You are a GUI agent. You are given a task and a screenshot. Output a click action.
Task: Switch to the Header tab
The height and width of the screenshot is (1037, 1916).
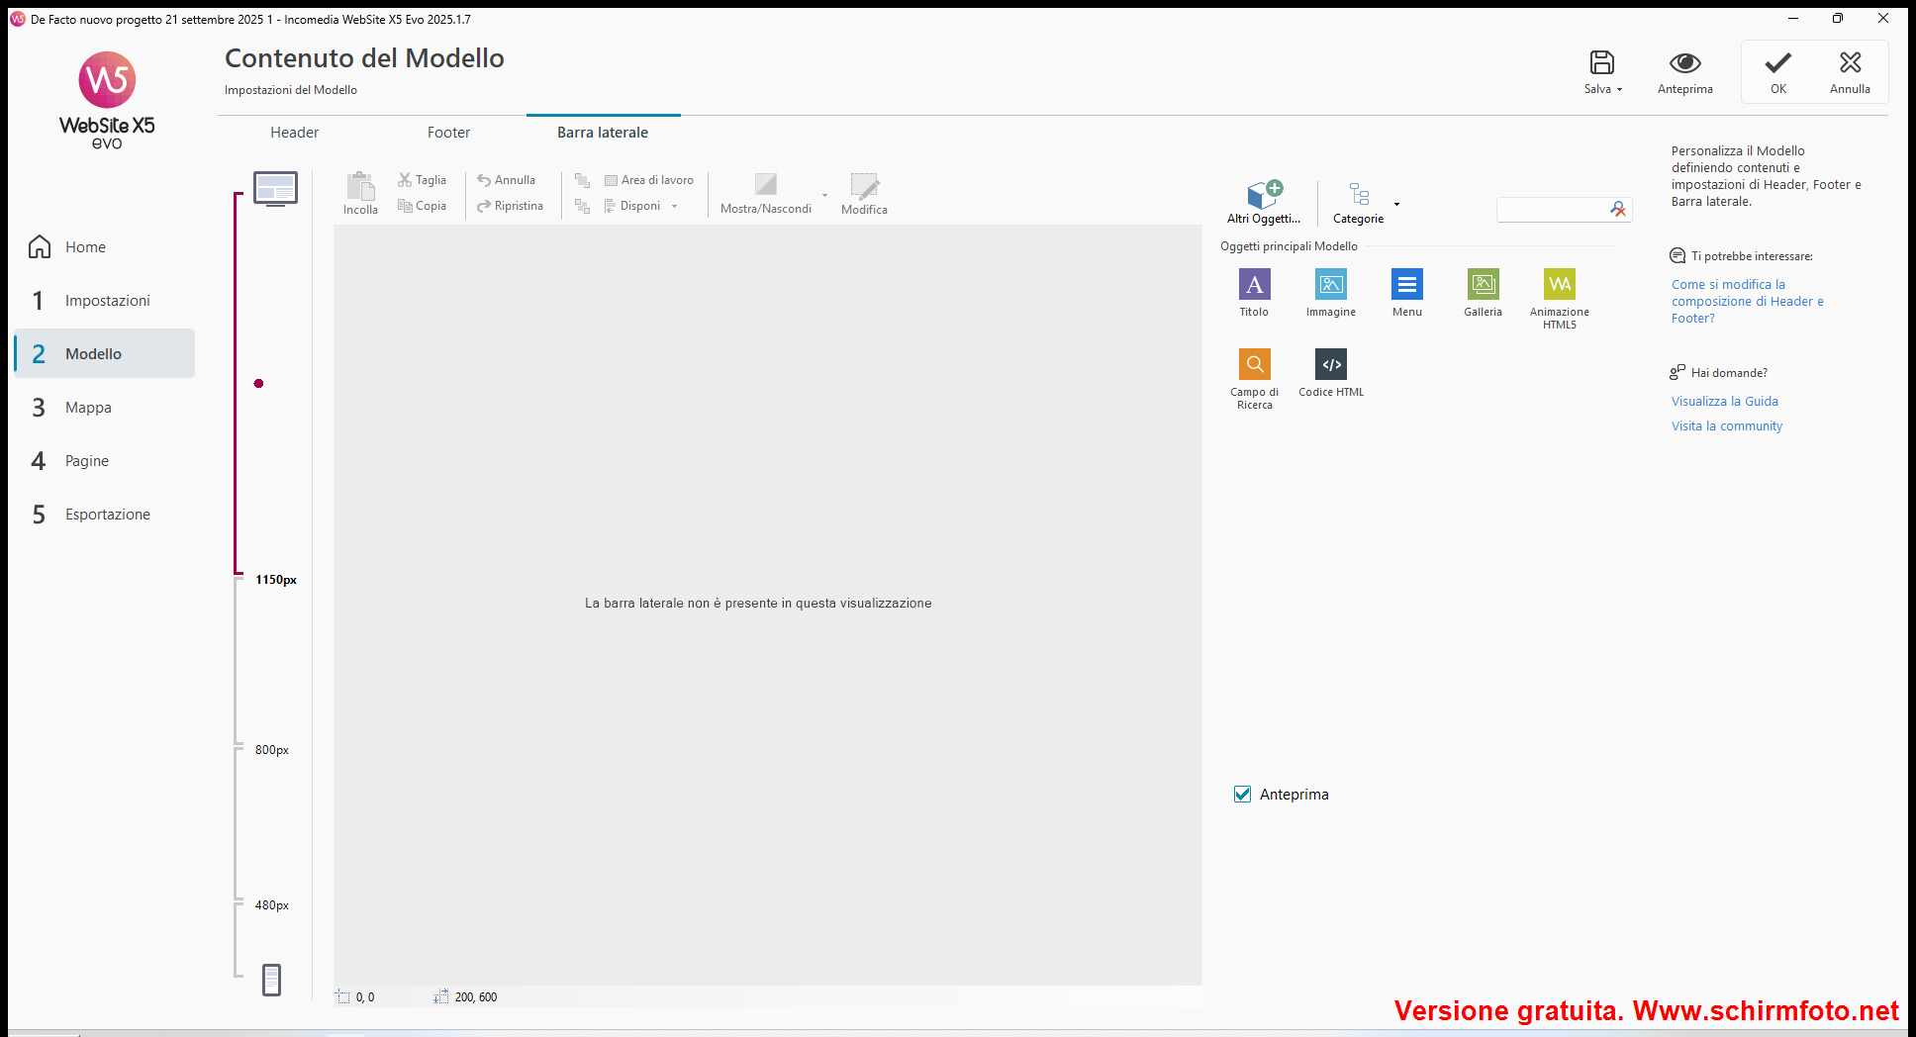pos(294,133)
